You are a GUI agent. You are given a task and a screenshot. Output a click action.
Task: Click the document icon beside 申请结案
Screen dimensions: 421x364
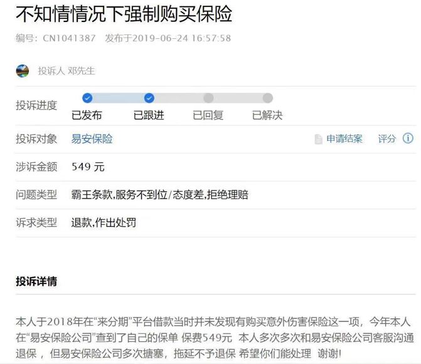point(319,139)
